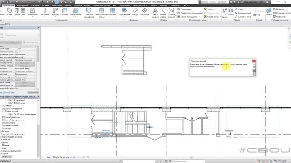Click the Слуховое окно tool
The width and height of the screenshot is (291, 163).
[x=243, y=17]
